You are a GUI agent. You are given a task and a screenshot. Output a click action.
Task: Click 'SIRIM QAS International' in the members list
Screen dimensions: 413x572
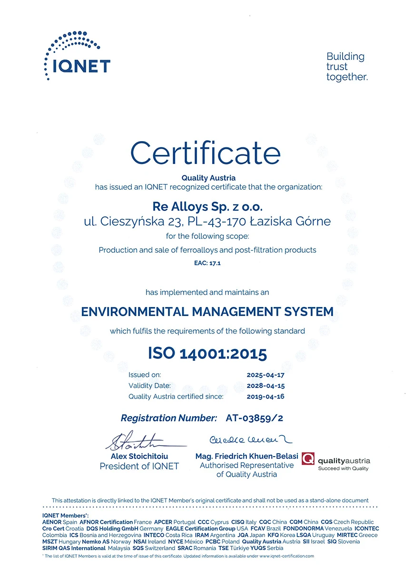[74, 548]
